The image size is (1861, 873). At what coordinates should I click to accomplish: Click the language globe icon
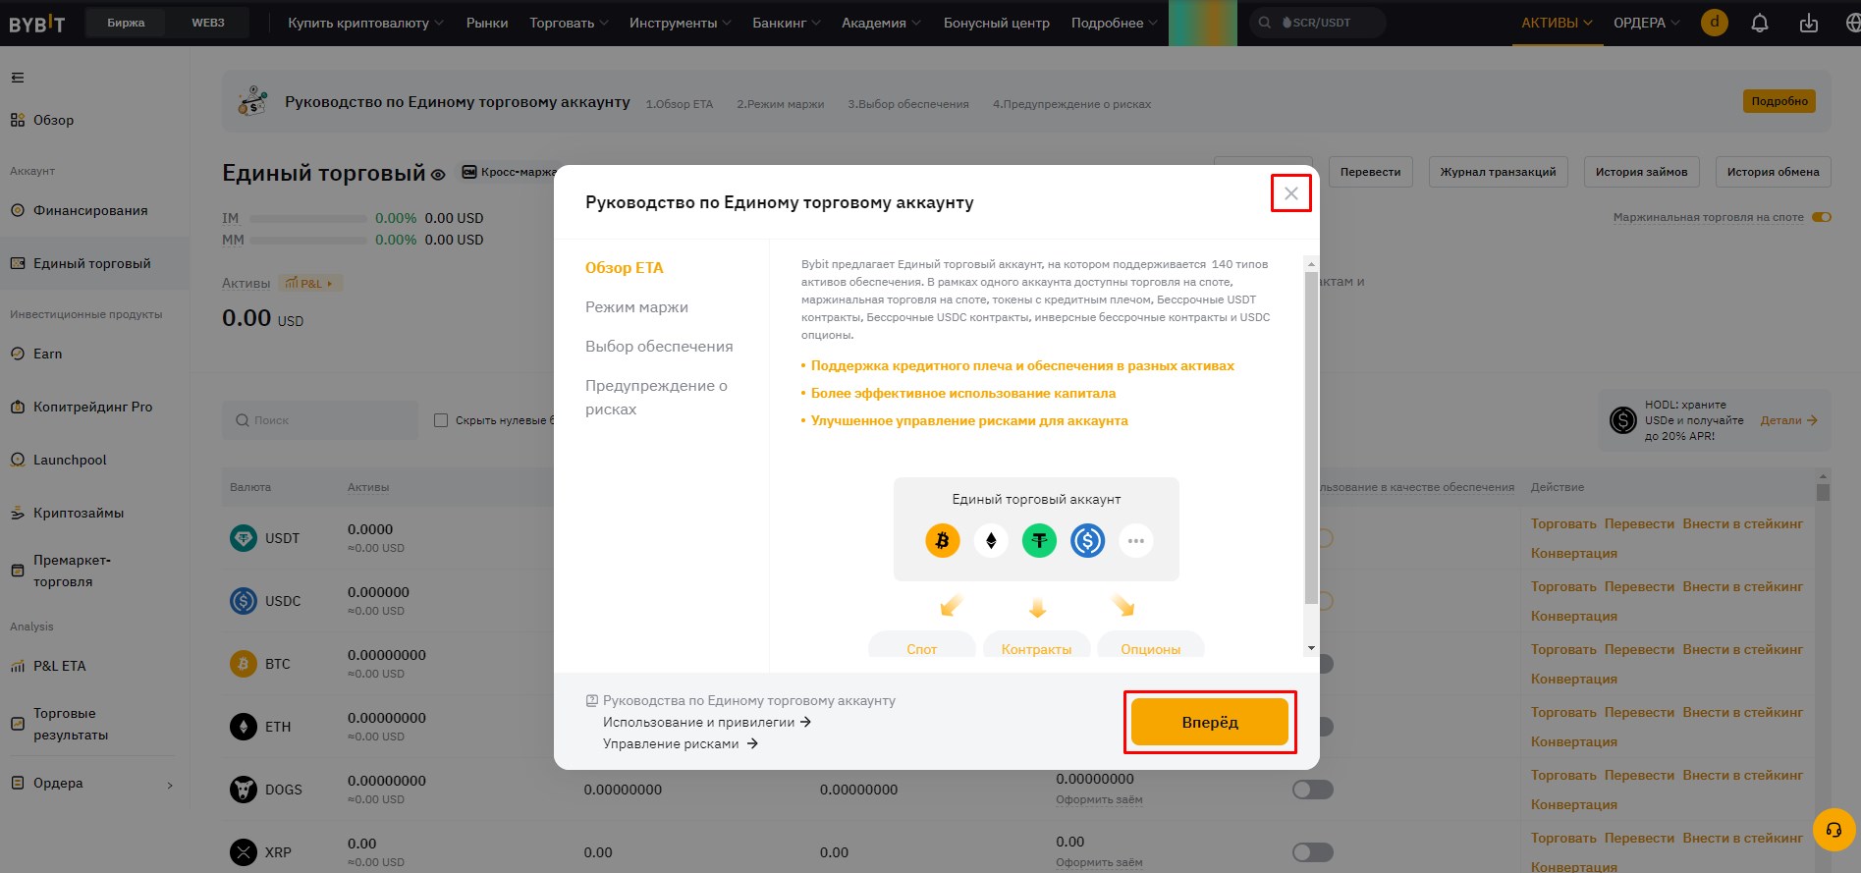[1852, 23]
